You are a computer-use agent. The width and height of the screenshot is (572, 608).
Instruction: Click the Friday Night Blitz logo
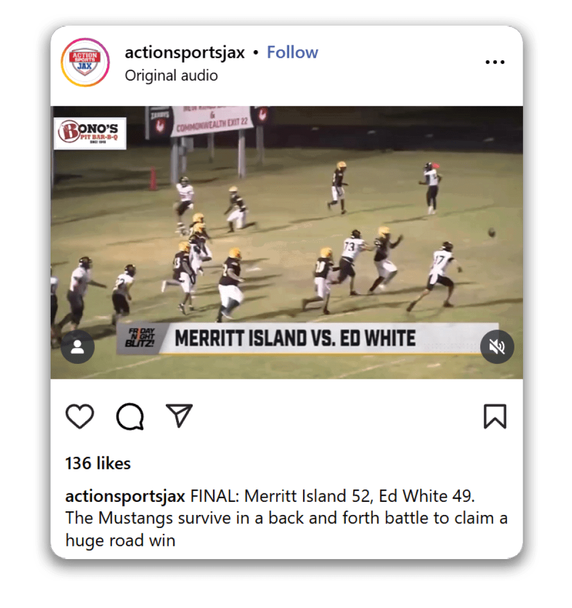click(141, 338)
